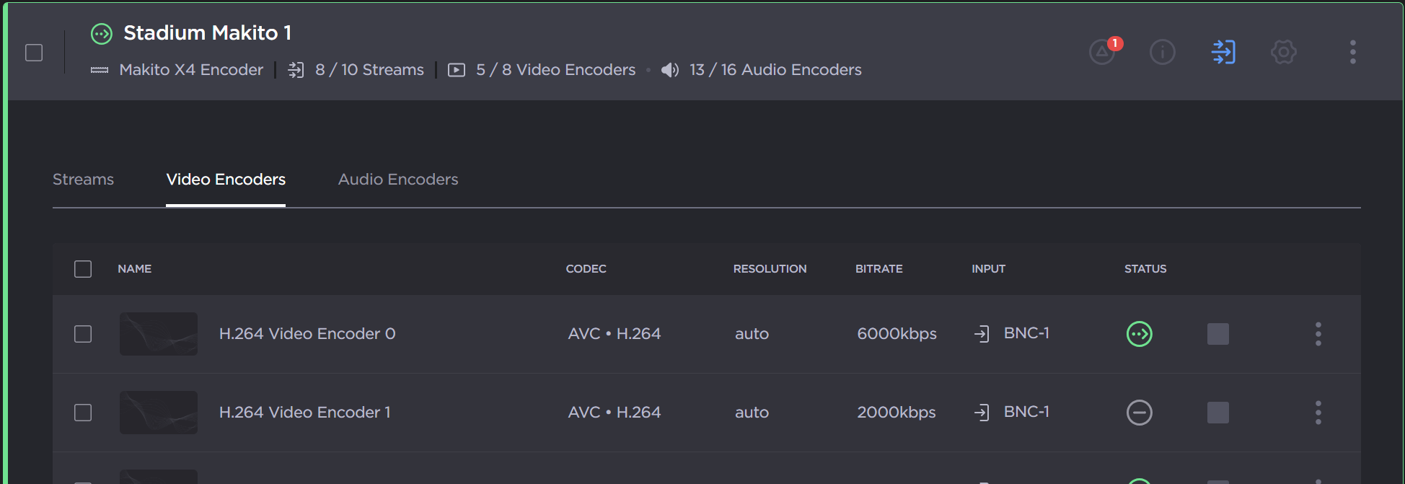Tick the Stadium Makito 1 device checkbox
Screen dimensions: 1405x484
[34, 53]
